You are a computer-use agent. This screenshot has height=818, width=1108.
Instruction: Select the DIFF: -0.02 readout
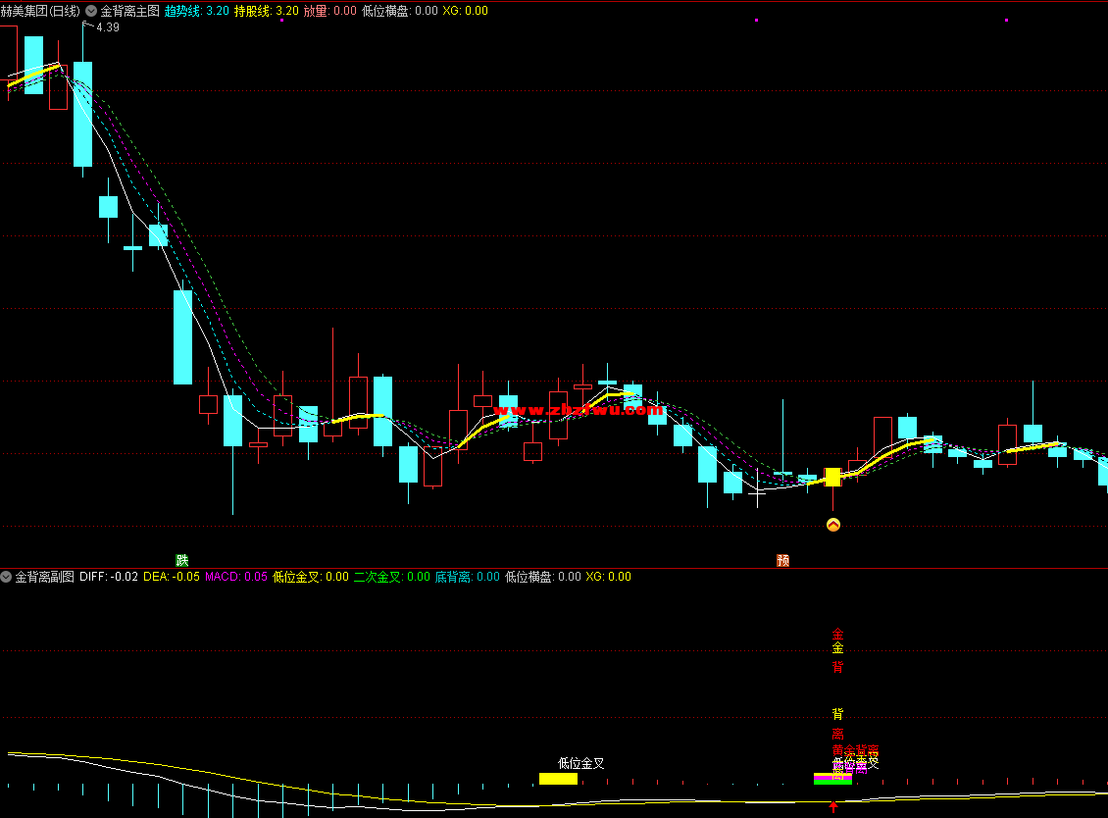[109, 577]
